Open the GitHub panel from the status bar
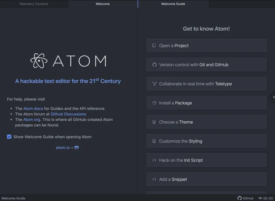The image size is (275, 201). pos(245,198)
